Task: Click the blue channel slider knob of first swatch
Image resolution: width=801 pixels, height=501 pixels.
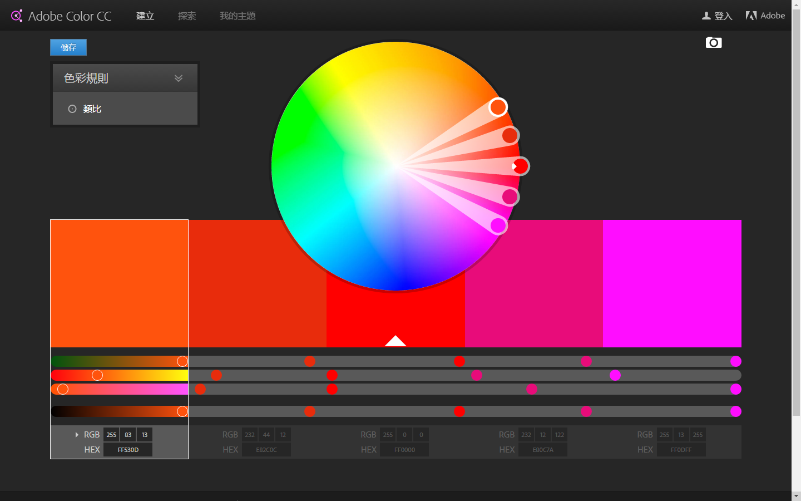Action: pyautogui.click(x=63, y=389)
